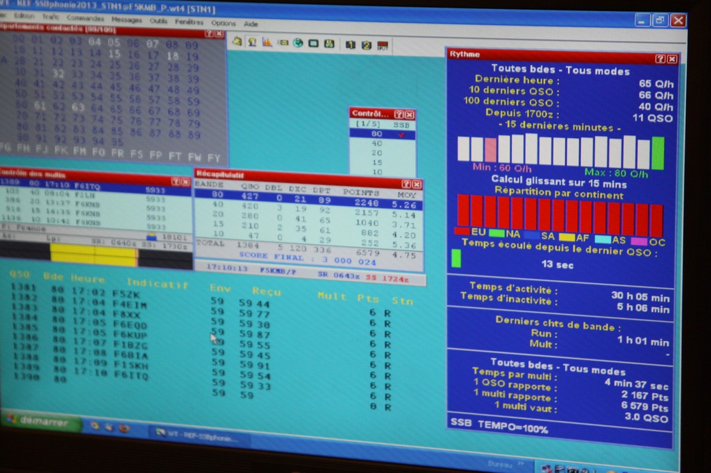711x473 pixels.
Task: Toggle the SSB checkmark for 80 band
Action: coord(401,135)
